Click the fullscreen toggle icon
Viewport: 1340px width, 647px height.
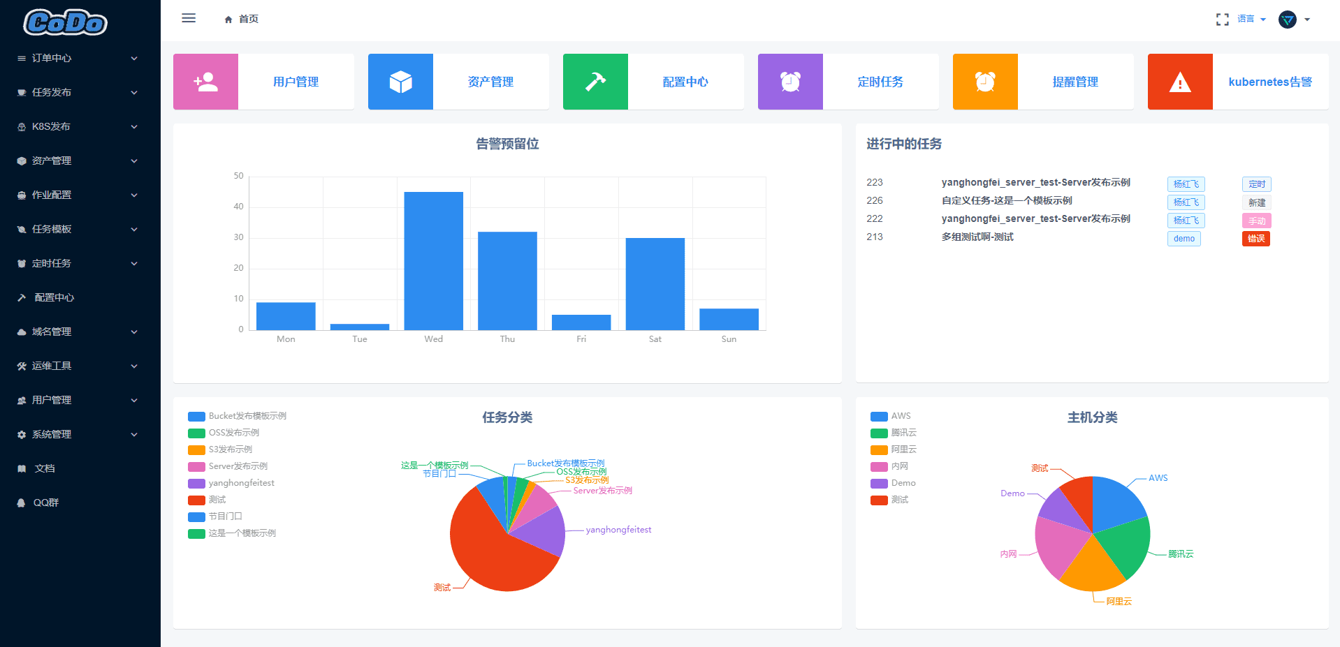[x=1222, y=20]
